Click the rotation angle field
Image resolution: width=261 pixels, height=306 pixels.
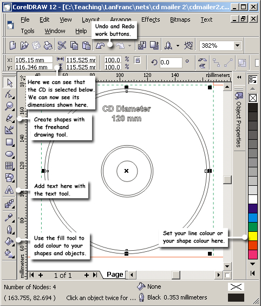point(171,62)
